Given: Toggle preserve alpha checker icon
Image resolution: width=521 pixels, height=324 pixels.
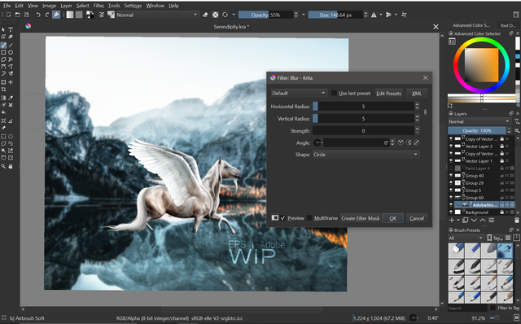Looking at the screenshot, I should 215,15.
